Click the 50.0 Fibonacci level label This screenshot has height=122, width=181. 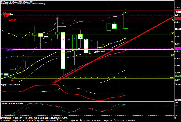pyautogui.click(x=173, y=48)
